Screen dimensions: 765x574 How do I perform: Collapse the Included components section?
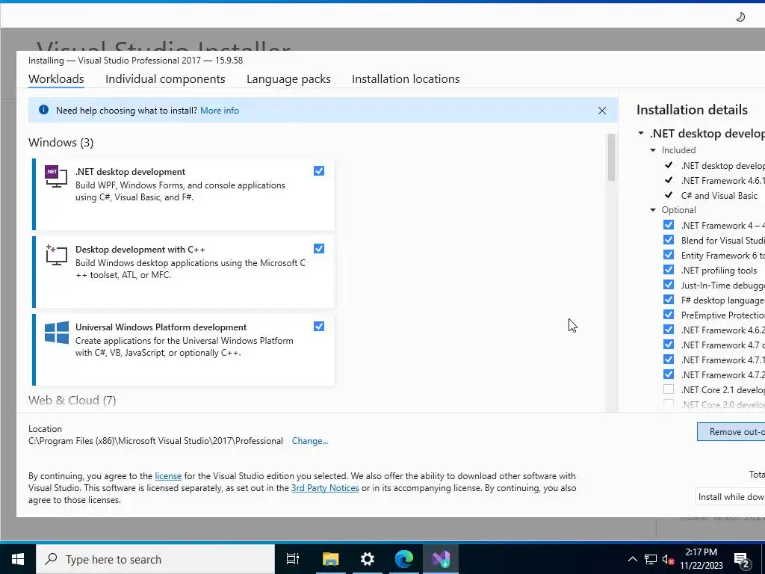coord(653,150)
